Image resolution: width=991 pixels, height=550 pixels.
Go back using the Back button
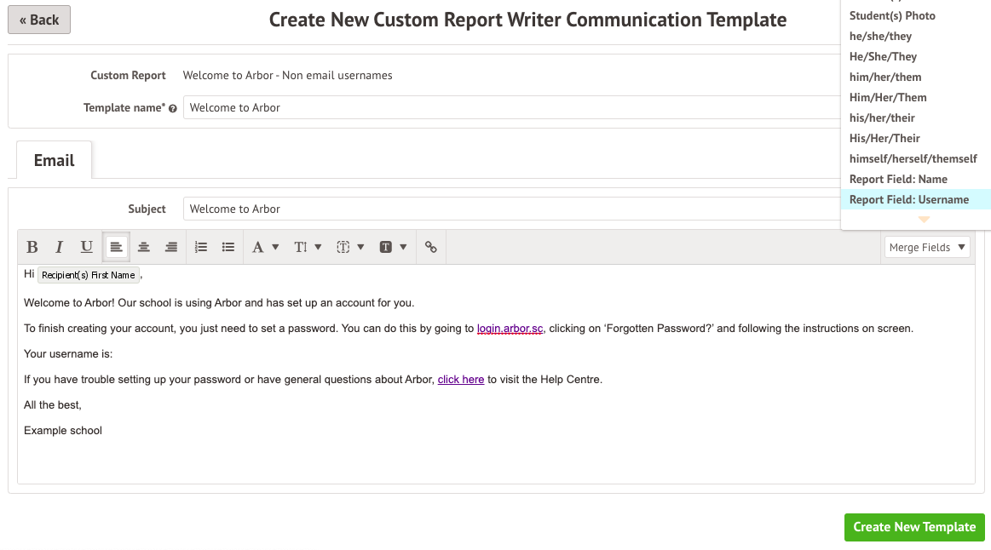39,20
